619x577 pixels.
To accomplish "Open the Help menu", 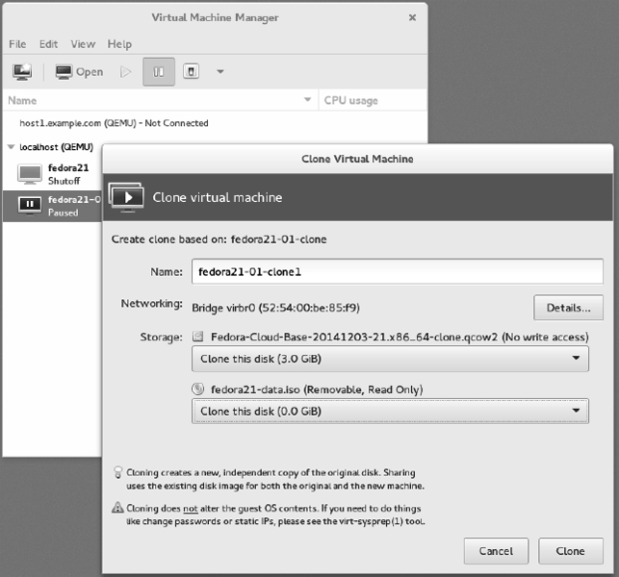I will pos(119,44).
